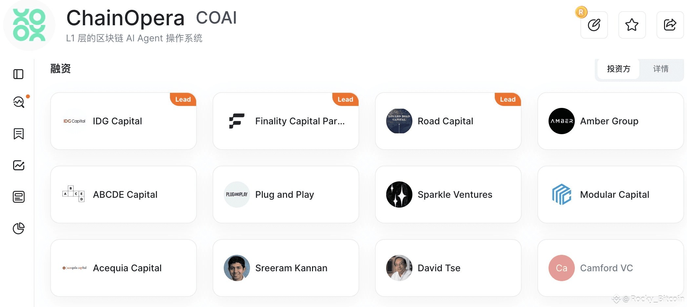
Task: Open the bookmark list sidebar icon
Action: [19, 134]
